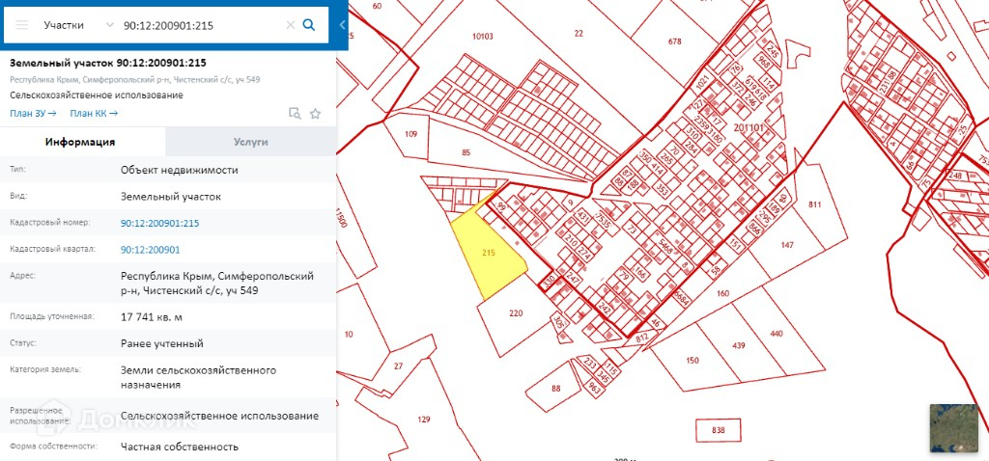Select parcel 147 on the map
This screenshot has height=461, width=989.
pos(786,245)
